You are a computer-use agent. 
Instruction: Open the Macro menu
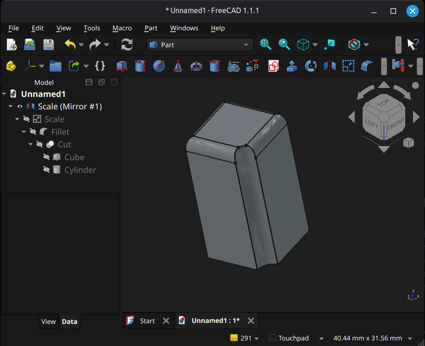point(122,28)
